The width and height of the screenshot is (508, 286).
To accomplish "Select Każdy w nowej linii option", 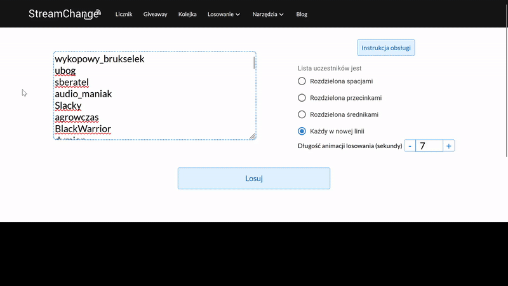I will (302, 131).
